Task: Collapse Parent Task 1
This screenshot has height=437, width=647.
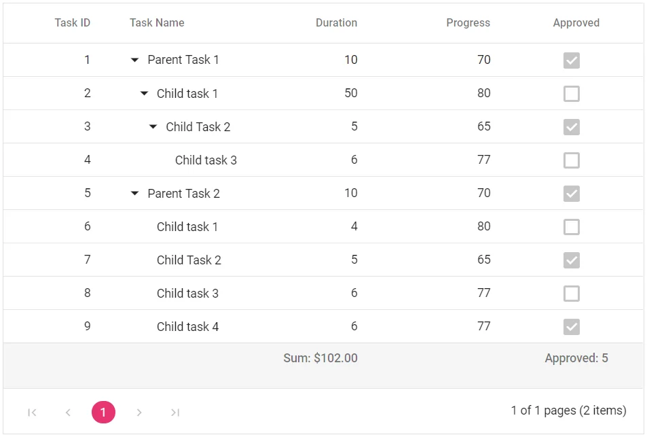Action: 134,60
